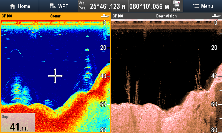The width and height of the screenshot is (222, 133).
Task: Tap CP100 label in Sonar pane
Action: pos(7,16)
